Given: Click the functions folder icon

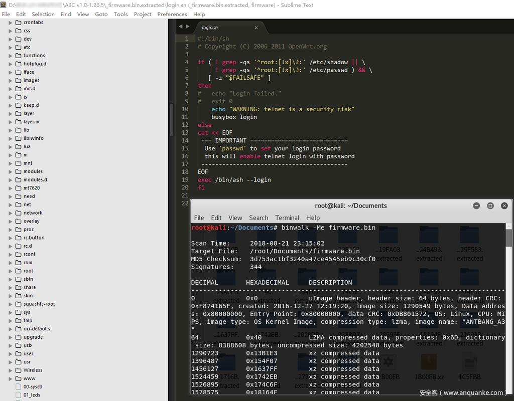Looking at the screenshot, I should click(18, 56).
